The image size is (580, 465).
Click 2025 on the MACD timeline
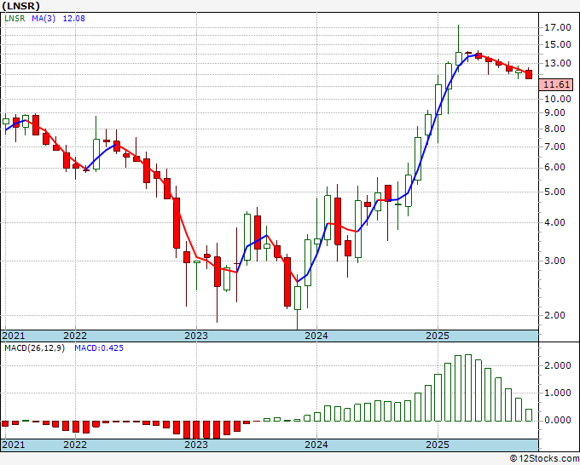point(438,445)
